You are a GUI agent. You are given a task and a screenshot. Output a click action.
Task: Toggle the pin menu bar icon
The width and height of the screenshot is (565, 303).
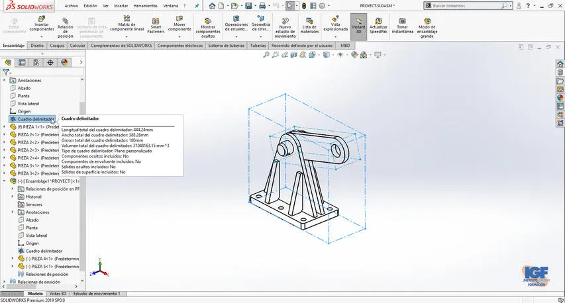(x=197, y=6)
